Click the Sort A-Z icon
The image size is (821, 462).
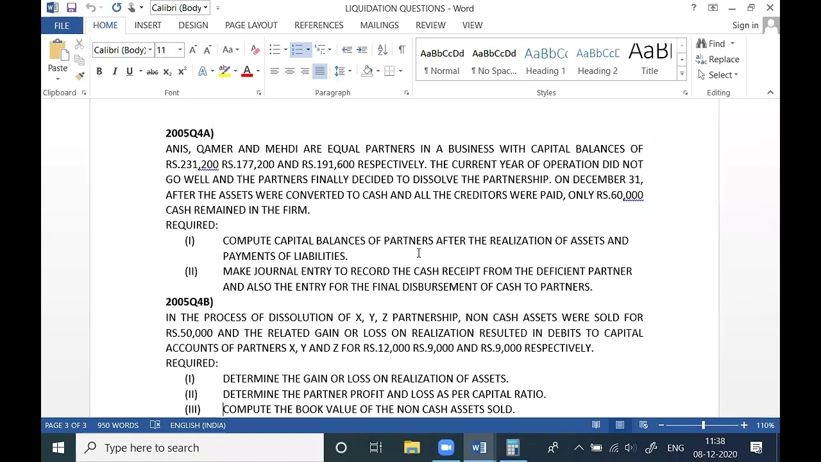tap(382, 50)
